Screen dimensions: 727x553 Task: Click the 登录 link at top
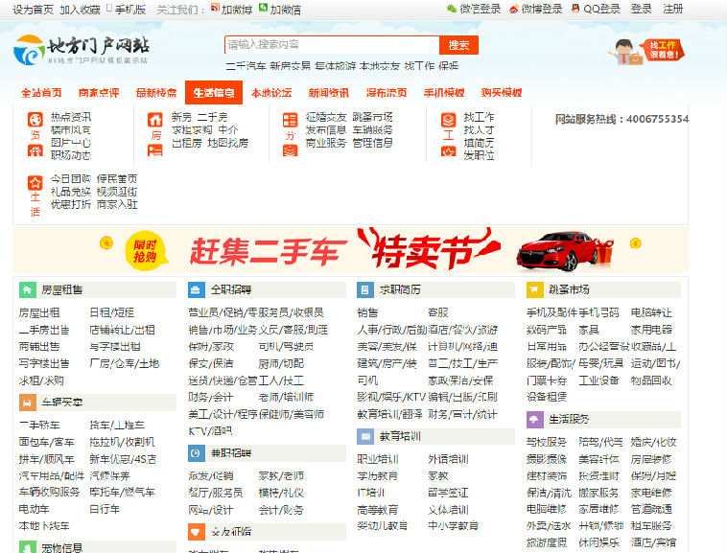[x=642, y=9]
